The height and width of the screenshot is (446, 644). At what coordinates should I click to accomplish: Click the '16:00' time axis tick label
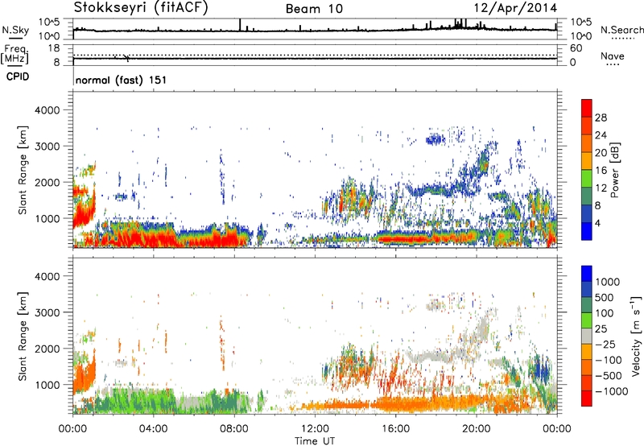[x=395, y=429]
